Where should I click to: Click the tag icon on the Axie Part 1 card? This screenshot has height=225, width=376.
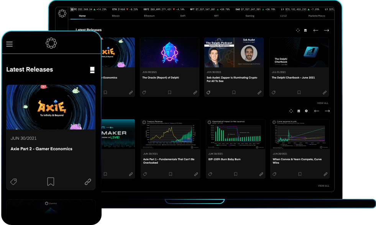click(x=145, y=174)
